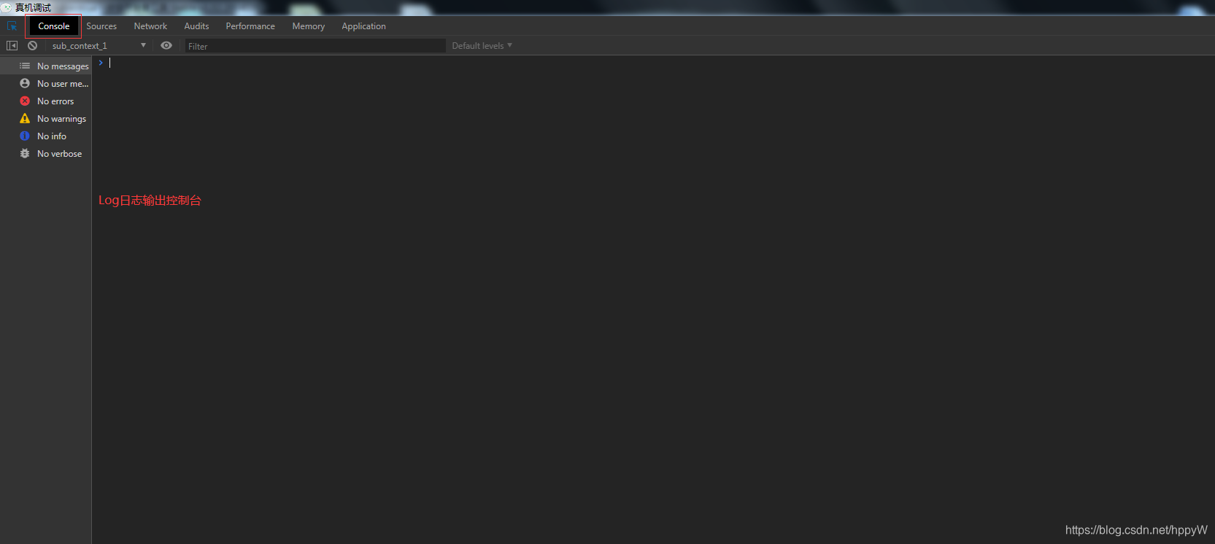Open the Network tab
The image size is (1215, 544).
pos(150,26)
